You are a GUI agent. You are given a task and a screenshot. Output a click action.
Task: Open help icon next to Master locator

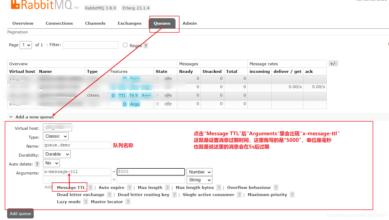pos(128,202)
